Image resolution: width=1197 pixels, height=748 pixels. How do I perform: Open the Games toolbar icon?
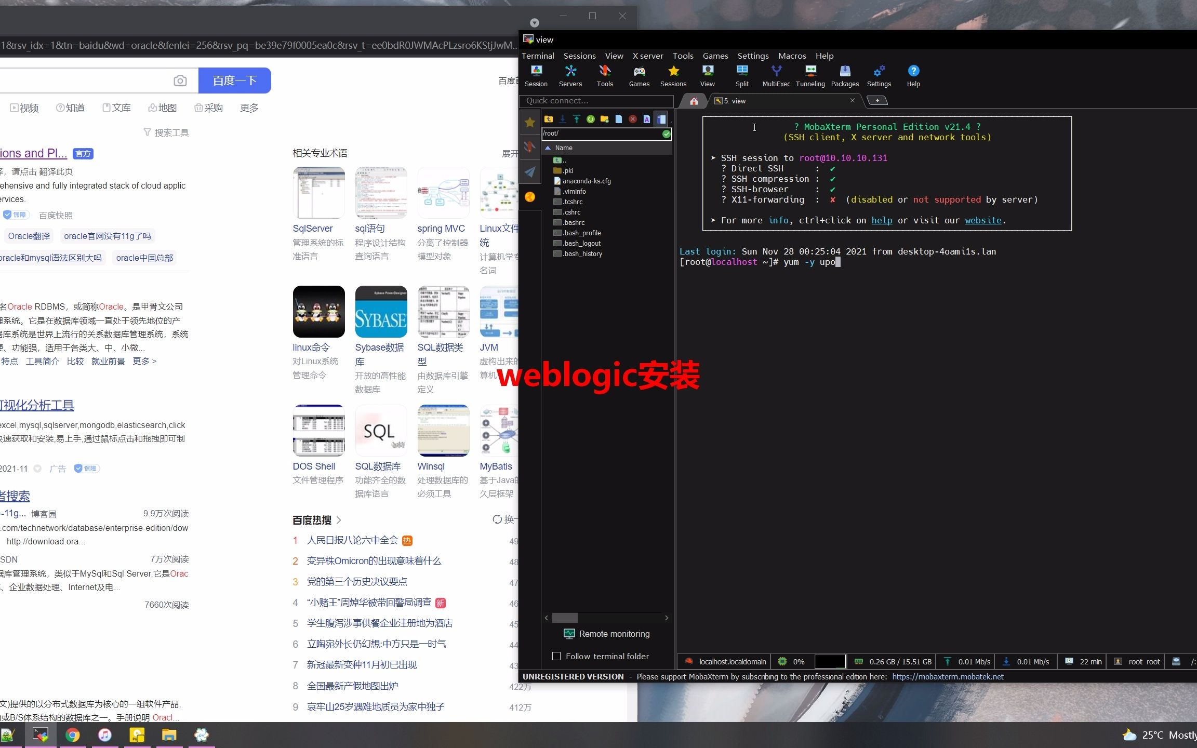639,76
